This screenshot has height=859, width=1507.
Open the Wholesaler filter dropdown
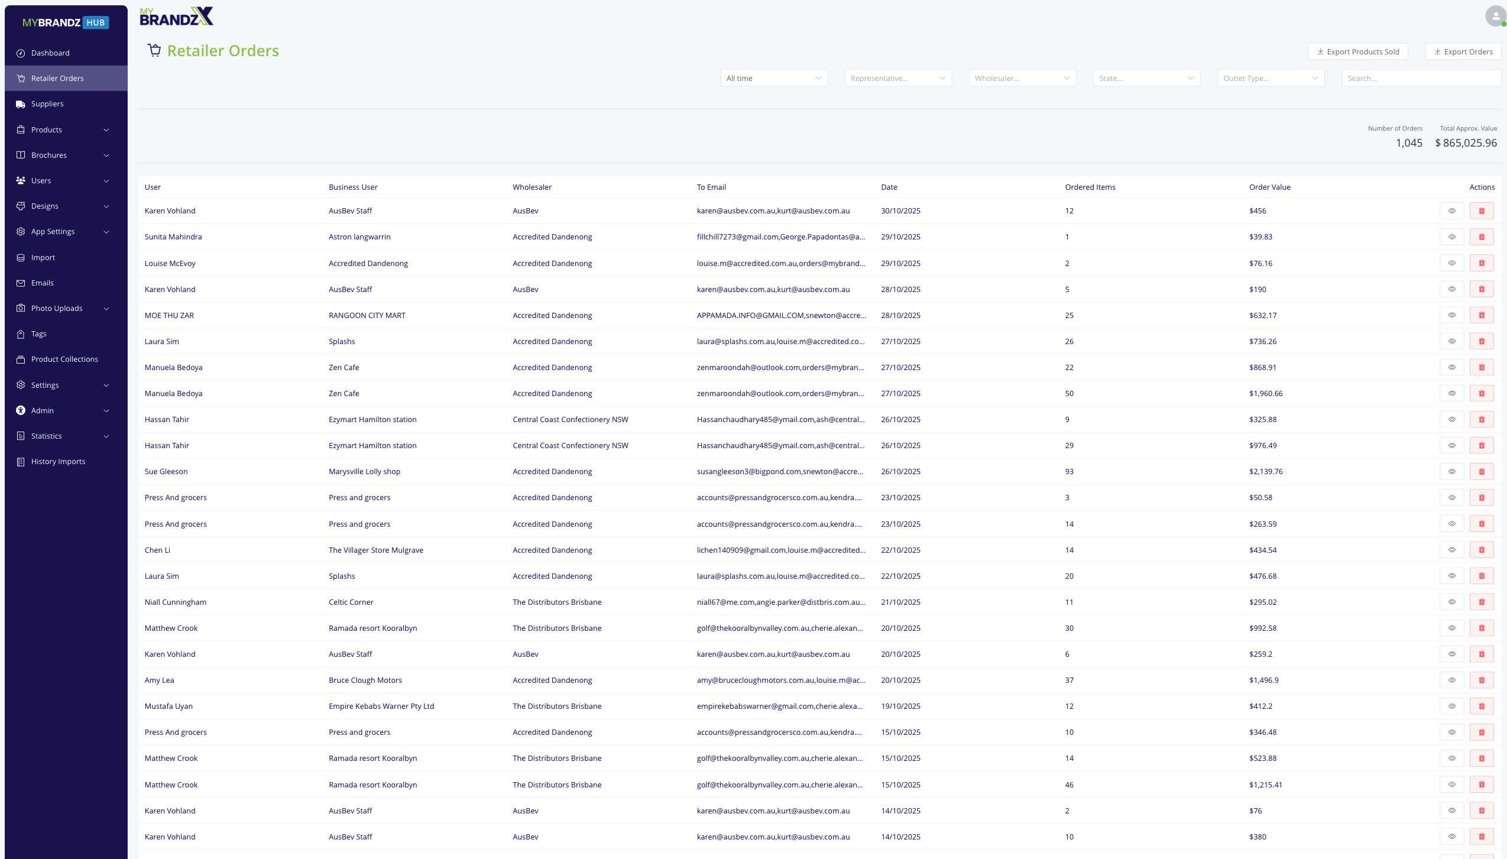[x=1022, y=78]
